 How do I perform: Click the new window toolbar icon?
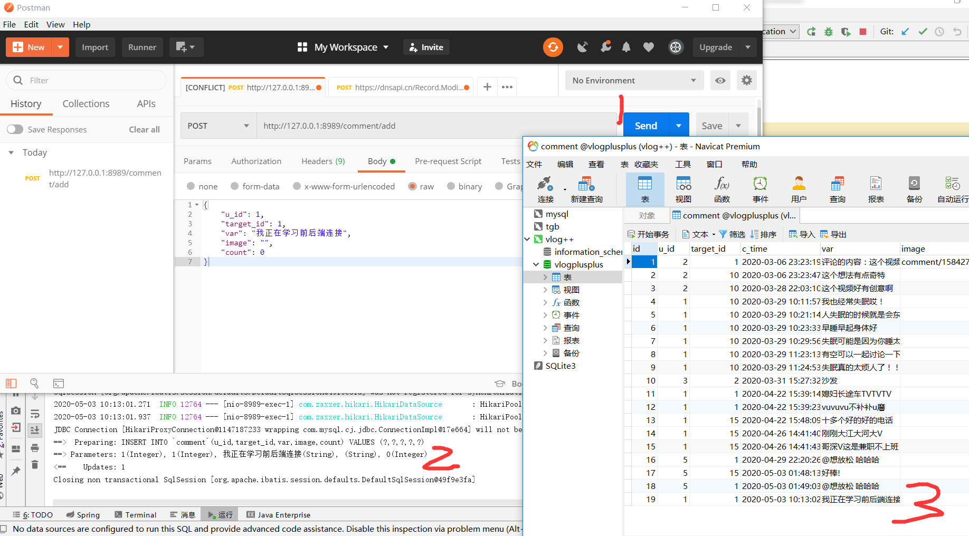pos(186,47)
